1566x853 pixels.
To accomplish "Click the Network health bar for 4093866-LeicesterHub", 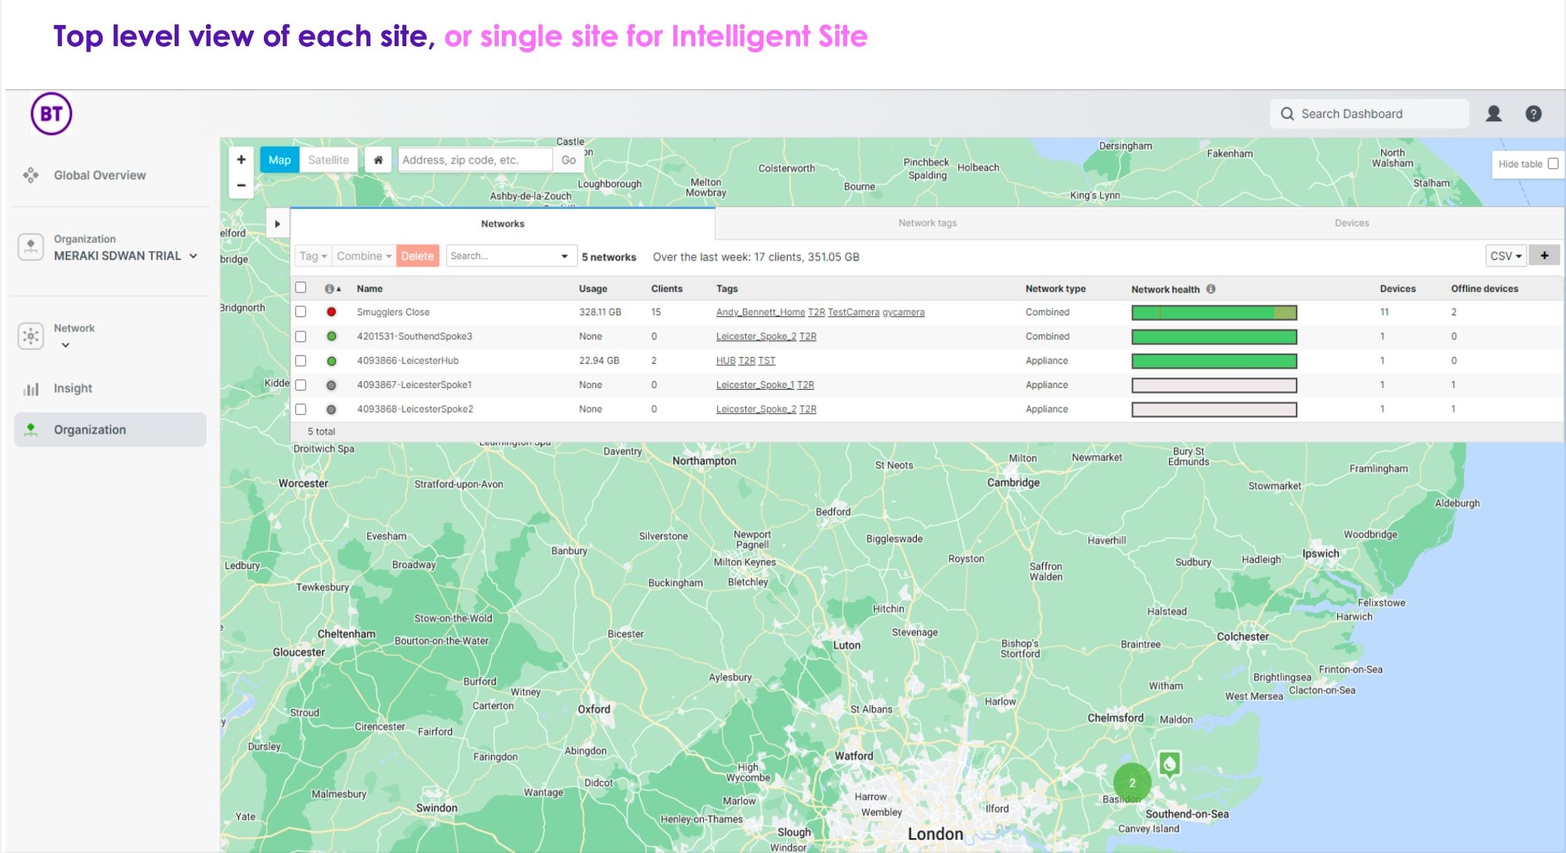I will (1214, 361).
